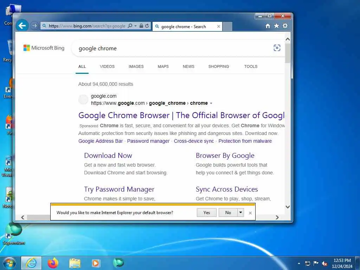
Task: Open Bing visual search camera icon
Action: [277, 48]
